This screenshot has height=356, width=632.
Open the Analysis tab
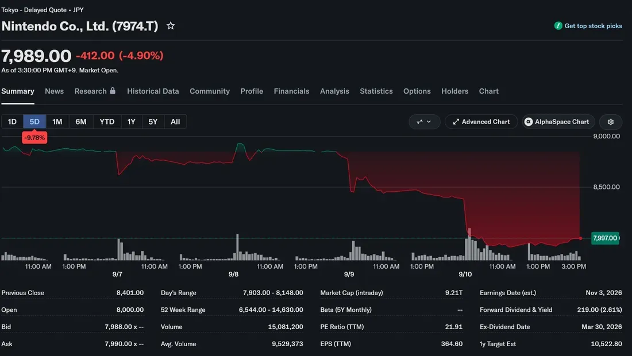[x=334, y=91]
